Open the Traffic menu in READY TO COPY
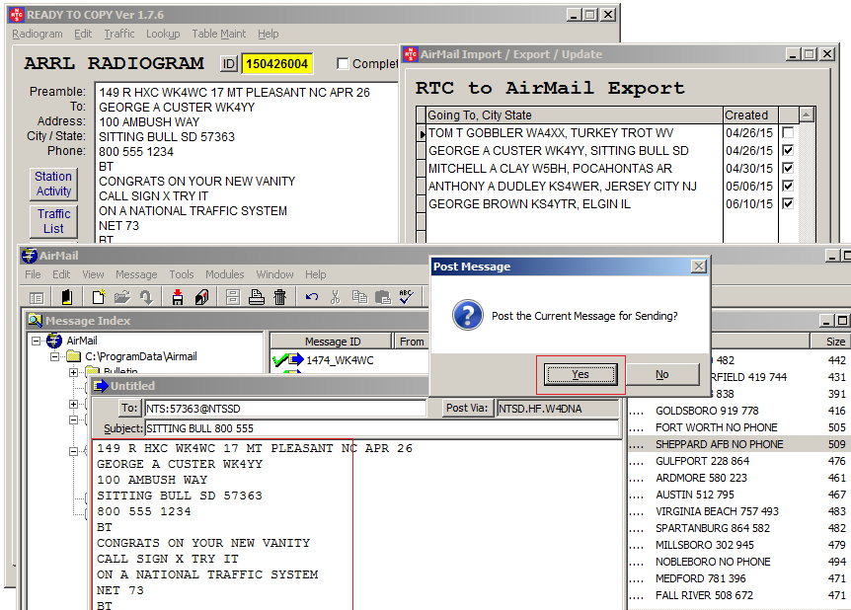The height and width of the screenshot is (610, 851). coord(118,34)
